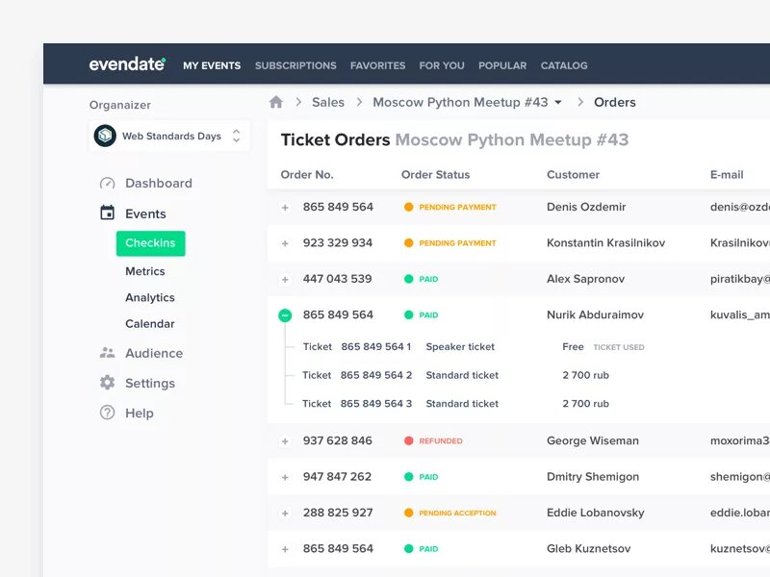Open the Dashboard from the sidebar

(x=158, y=183)
